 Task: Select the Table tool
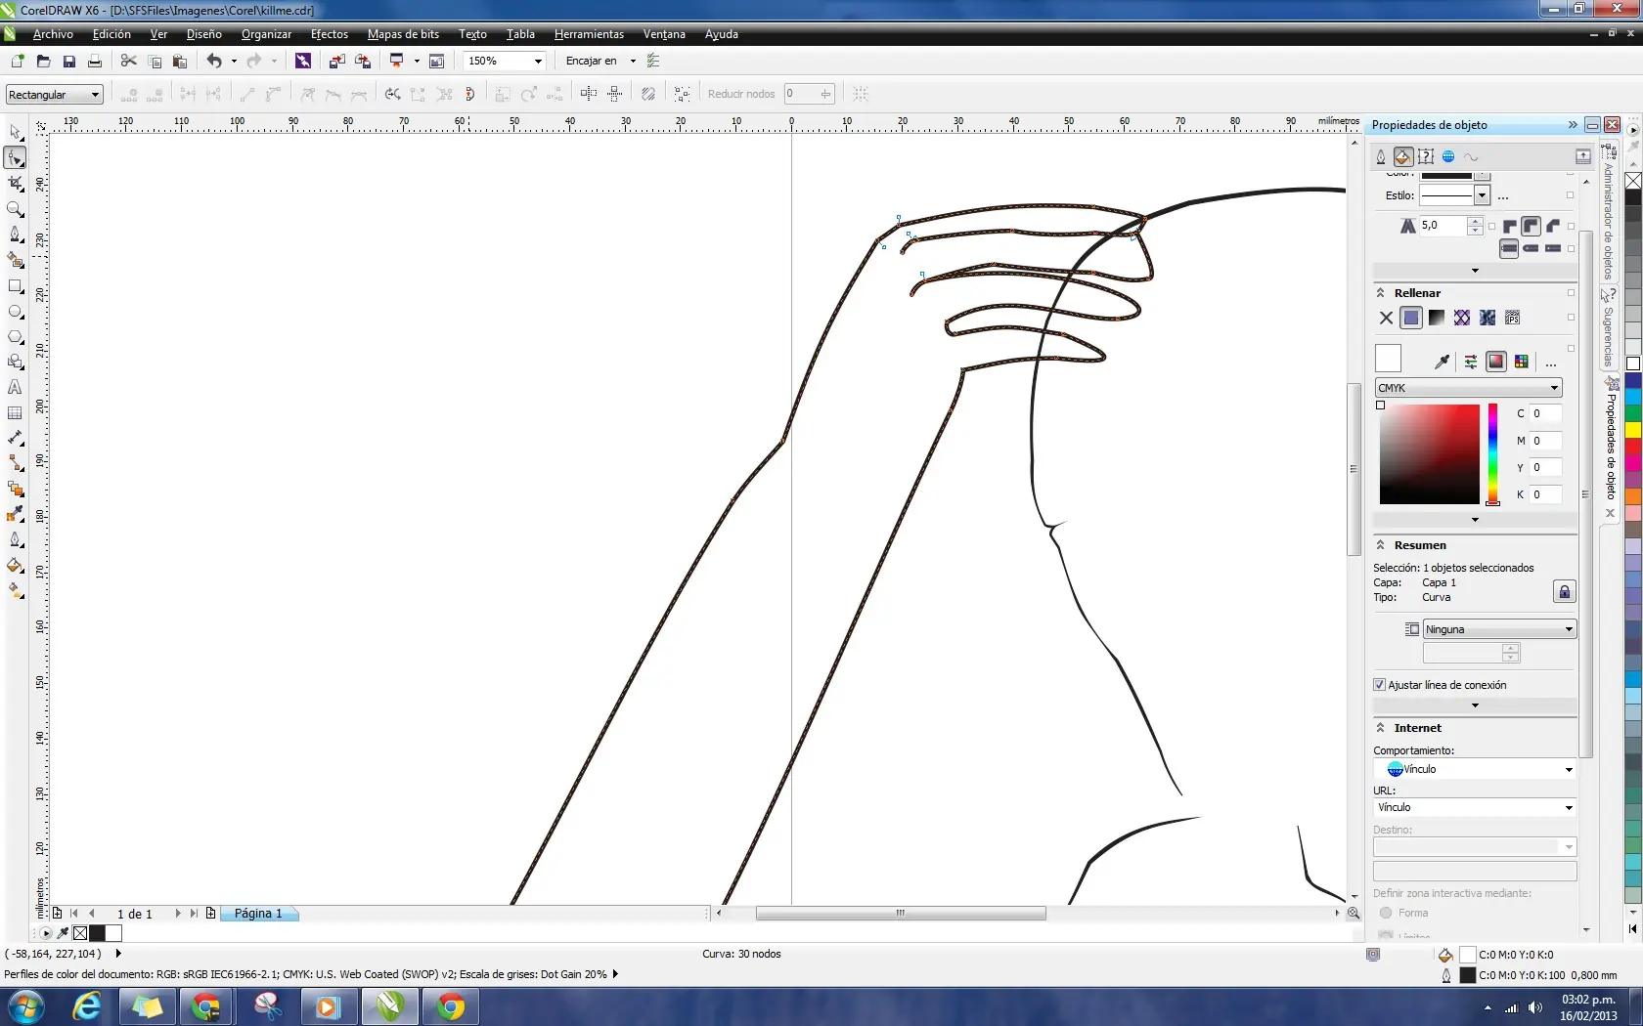pyautogui.click(x=15, y=413)
